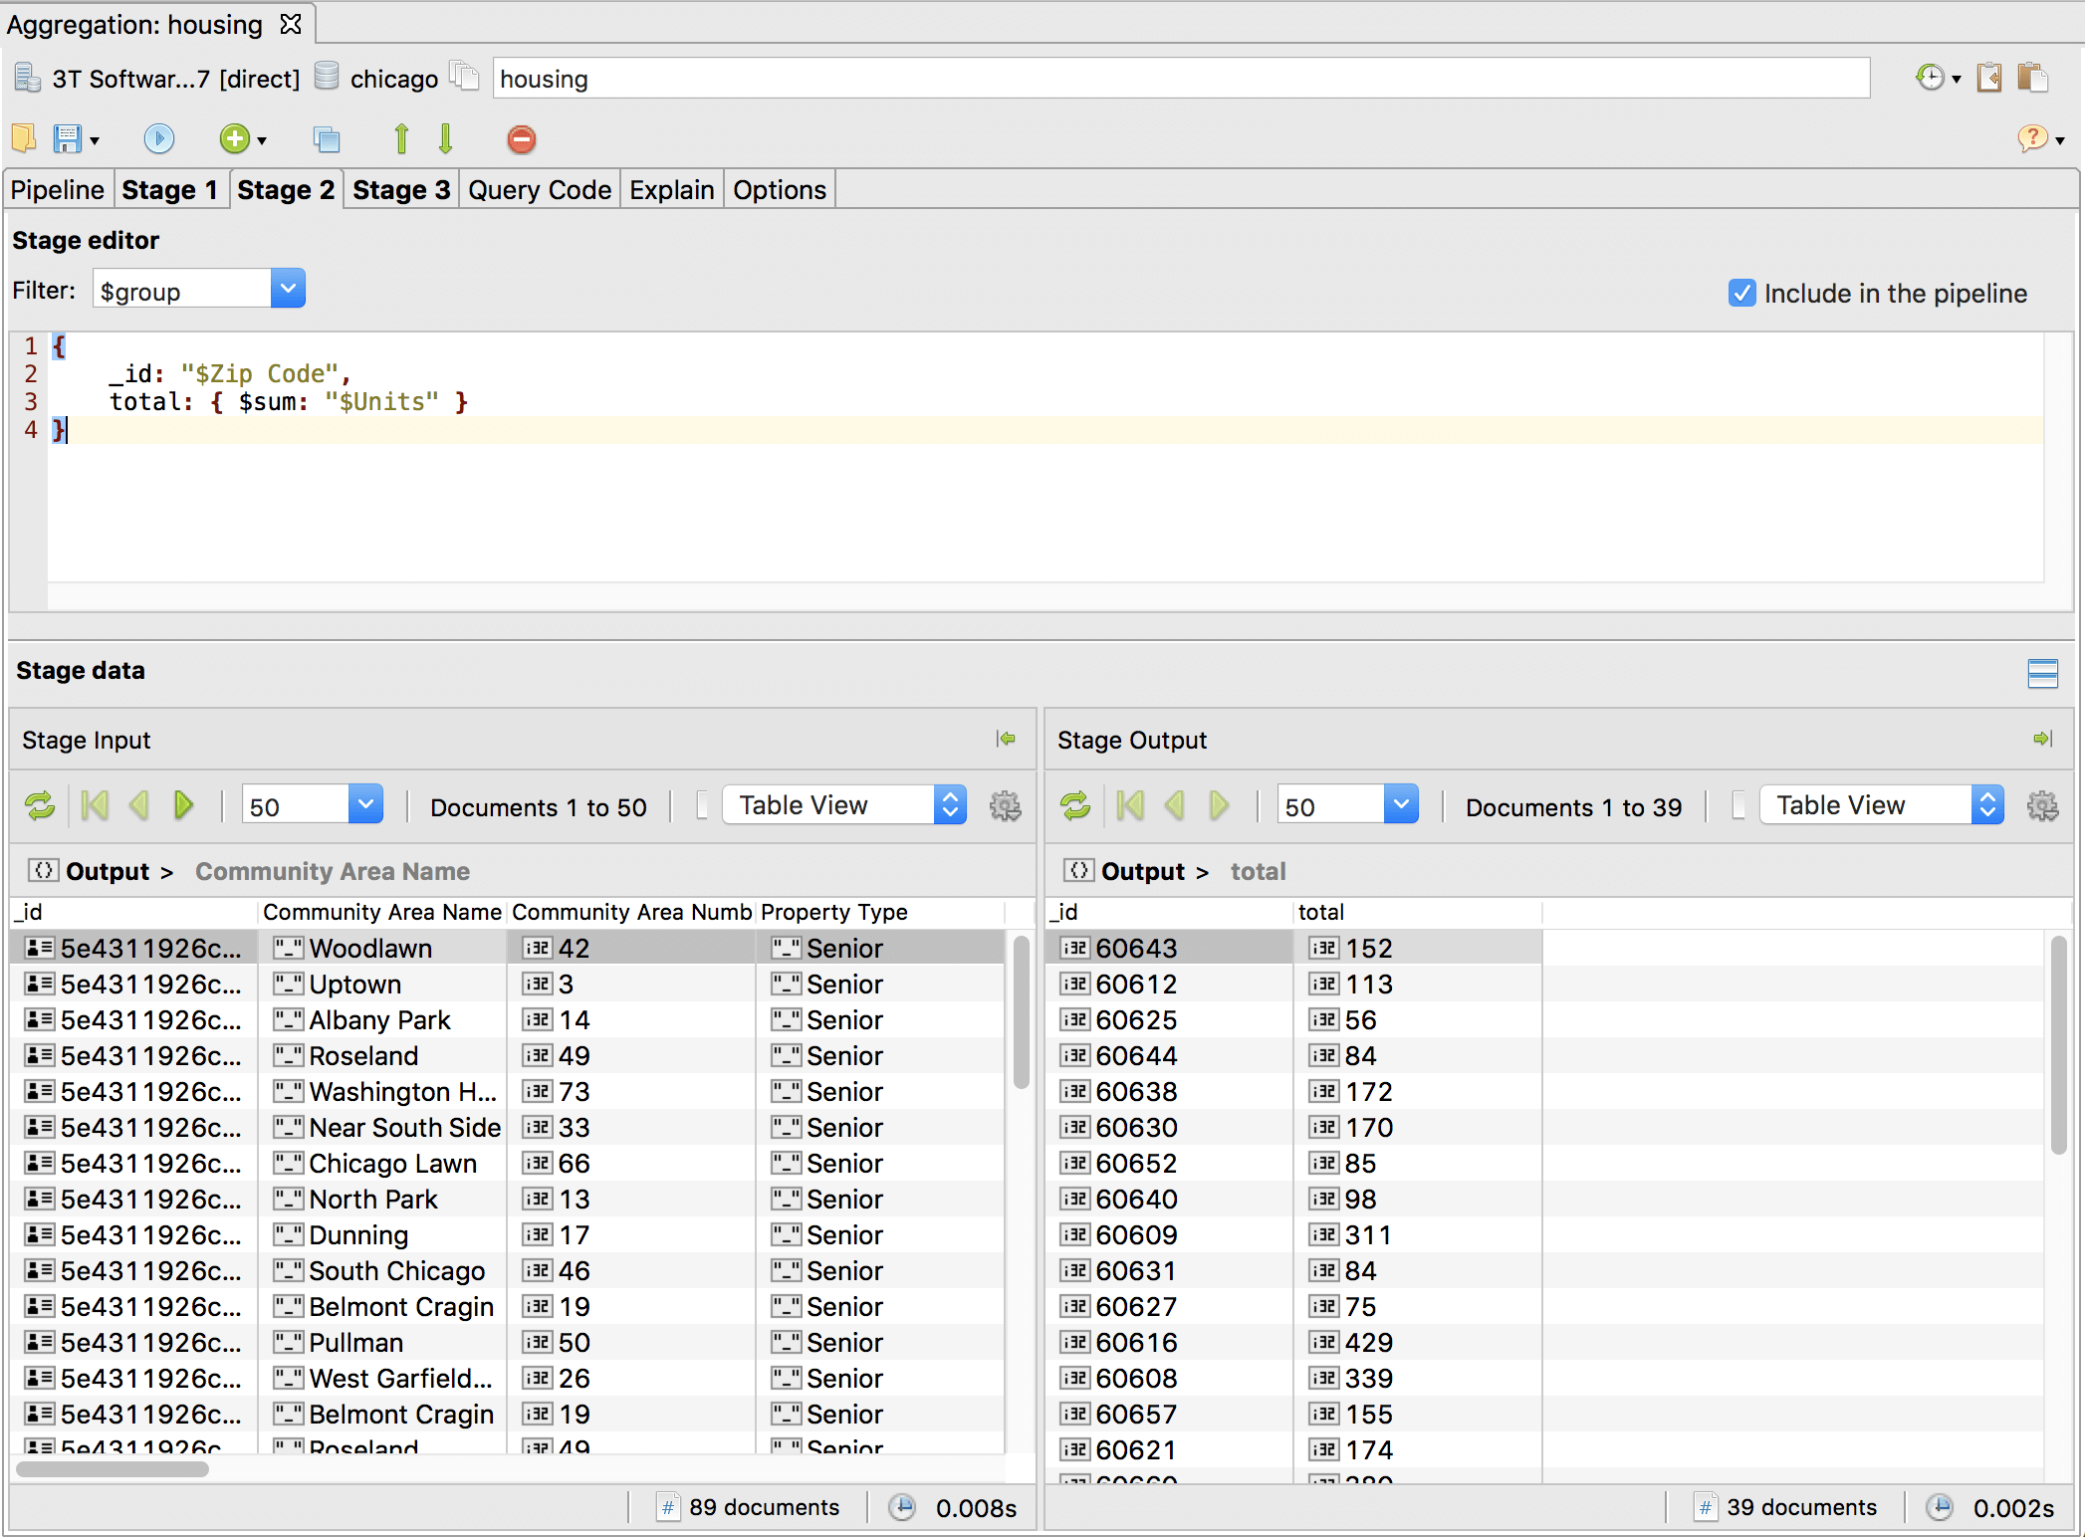Uncheck Include in the pipeline

[1740, 293]
